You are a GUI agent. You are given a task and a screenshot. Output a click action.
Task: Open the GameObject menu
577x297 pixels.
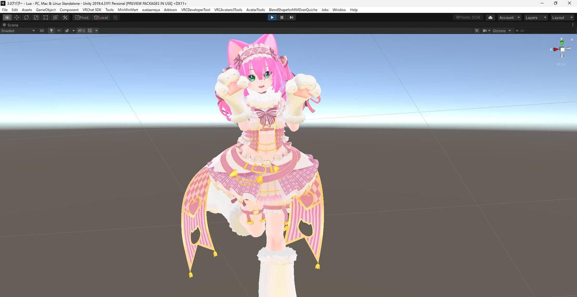pos(46,10)
